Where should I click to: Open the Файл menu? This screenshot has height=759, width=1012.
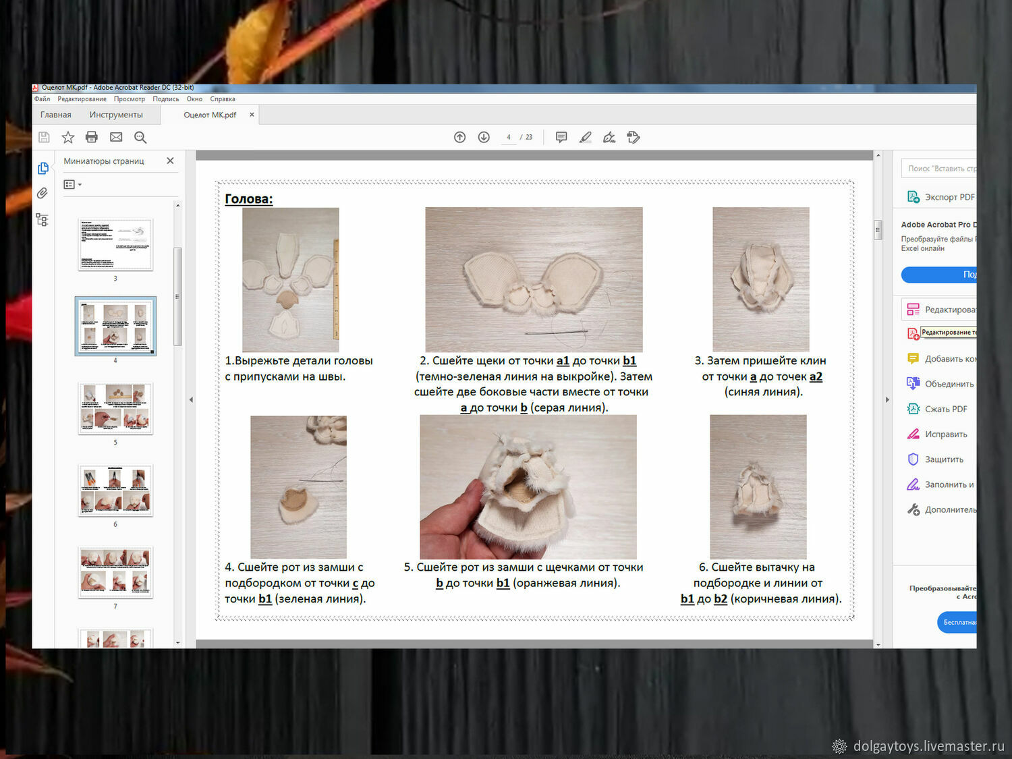(x=43, y=99)
